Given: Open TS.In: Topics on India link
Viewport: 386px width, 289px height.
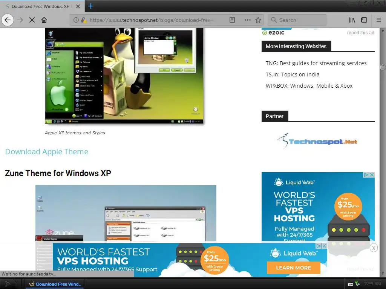Looking at the screenshot, I should click(x=293, y=75).
